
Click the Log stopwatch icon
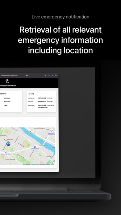[x=29, y=94]
